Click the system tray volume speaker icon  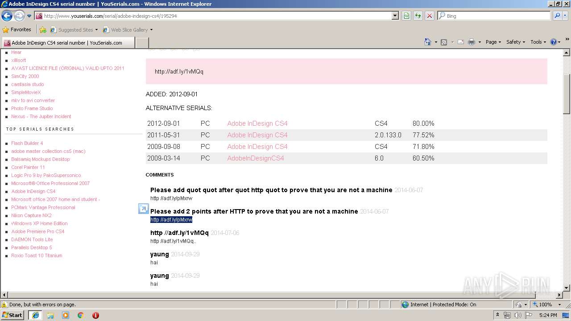(517, 315)
